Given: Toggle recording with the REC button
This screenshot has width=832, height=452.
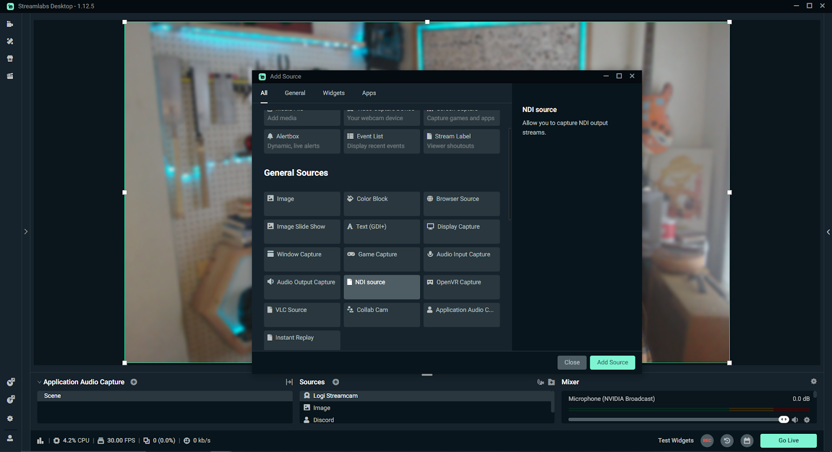Looking at the screenshot, I should tap(707, 441).
